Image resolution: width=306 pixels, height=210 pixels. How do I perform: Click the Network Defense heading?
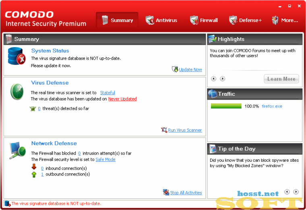coord(54,143)
